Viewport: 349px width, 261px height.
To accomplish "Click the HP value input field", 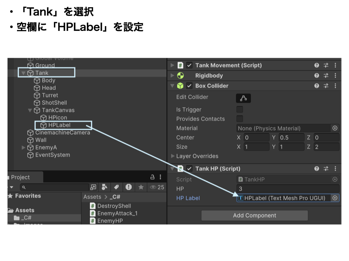I will [x=288, y=189].
